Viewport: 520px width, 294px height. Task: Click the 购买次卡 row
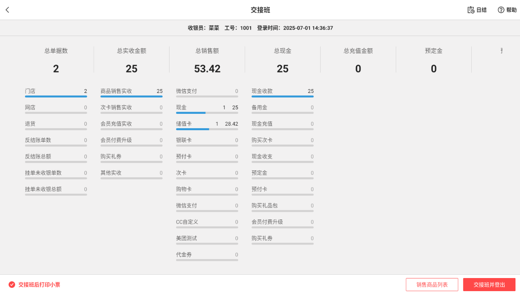point(283,141)
